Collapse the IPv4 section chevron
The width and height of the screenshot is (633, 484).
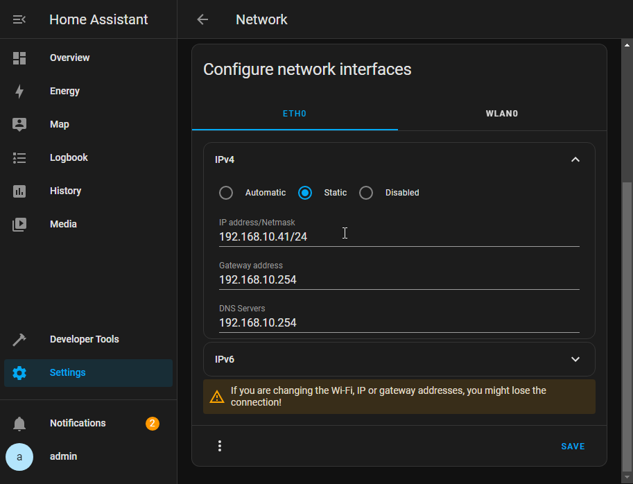pyautogui.click(x=575, y=159)
